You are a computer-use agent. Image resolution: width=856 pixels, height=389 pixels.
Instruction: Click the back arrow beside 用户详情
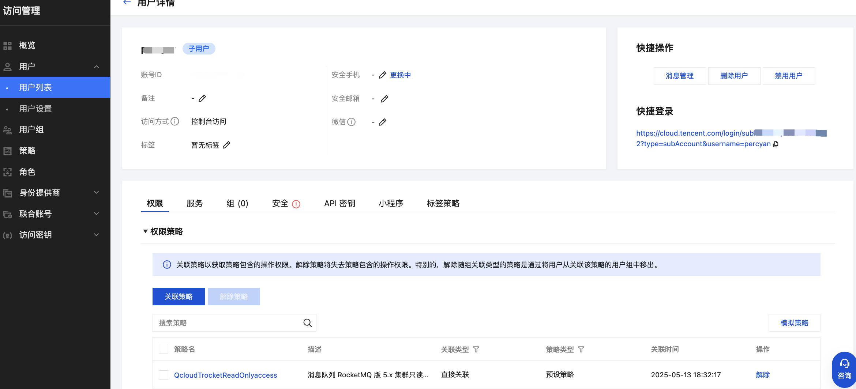[x=127, y=3]
